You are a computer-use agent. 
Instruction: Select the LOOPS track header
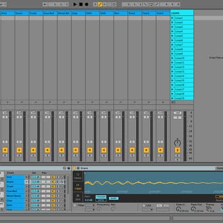click(182, 13)
